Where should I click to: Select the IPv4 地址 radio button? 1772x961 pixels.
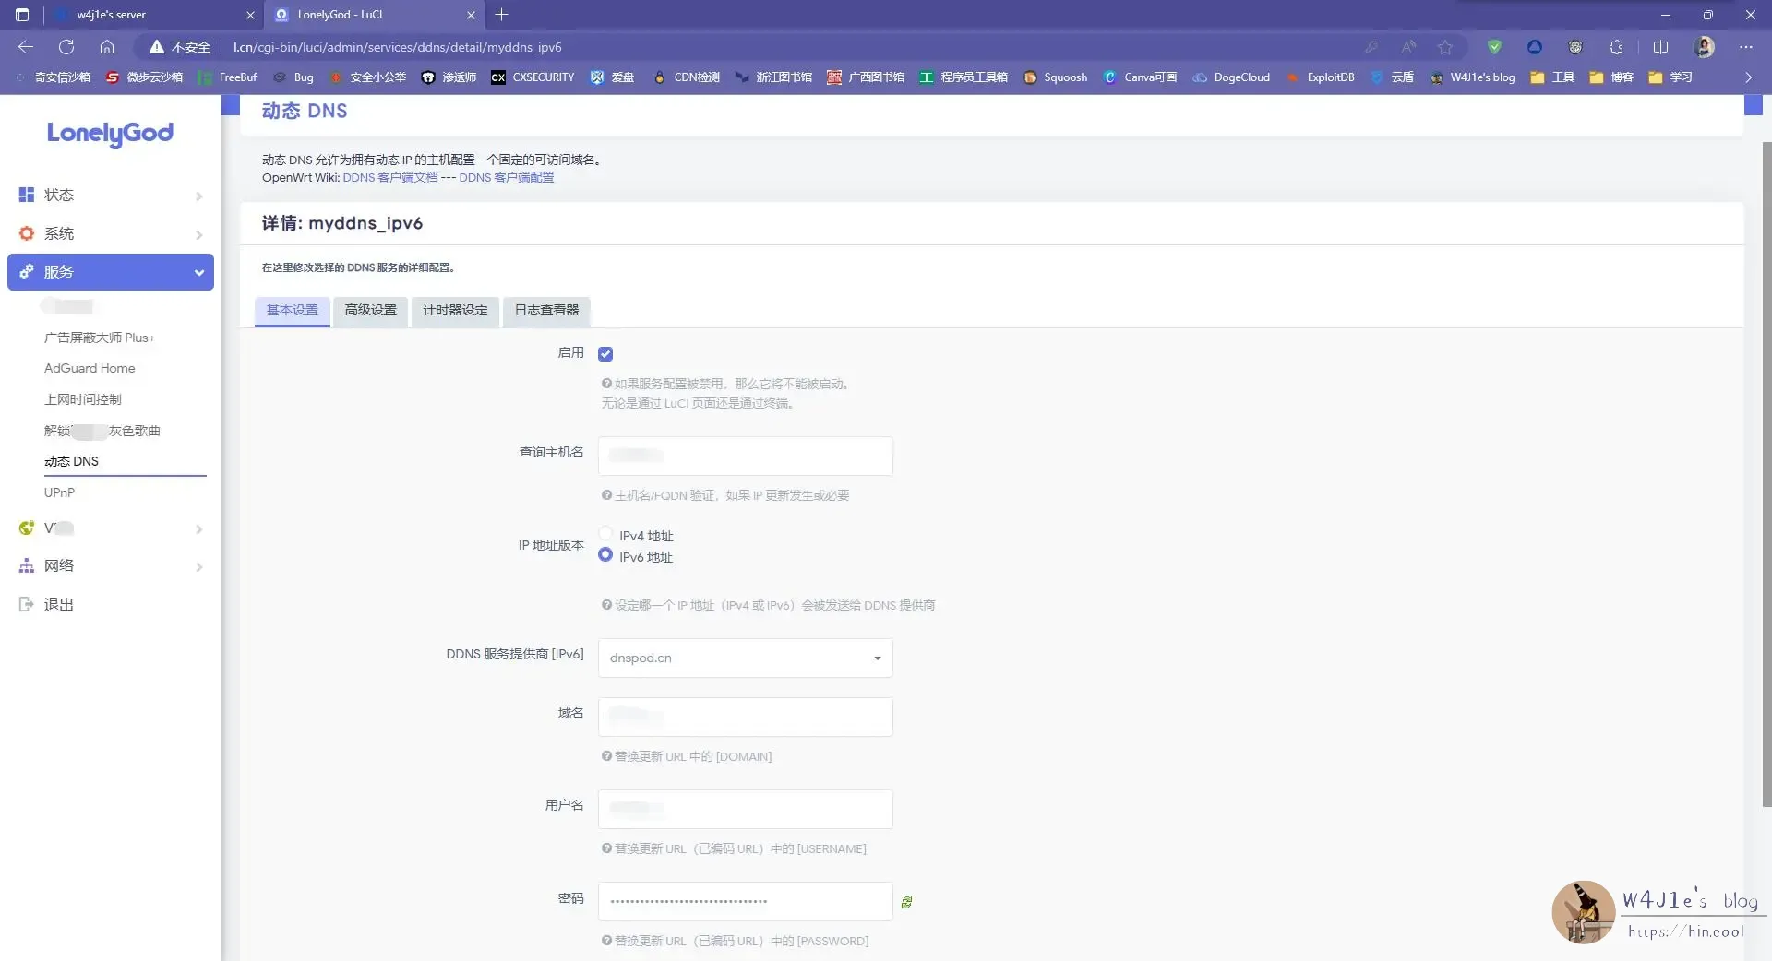[605, 534]
